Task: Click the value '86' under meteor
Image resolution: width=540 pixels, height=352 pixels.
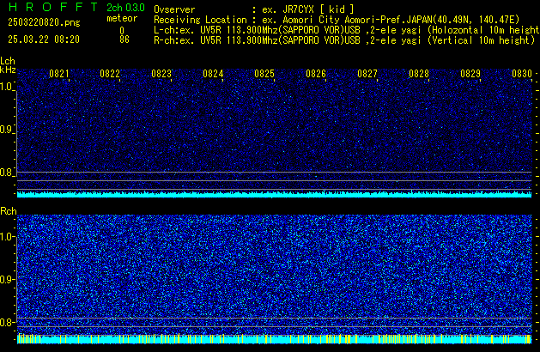Action: pos(124,39)
